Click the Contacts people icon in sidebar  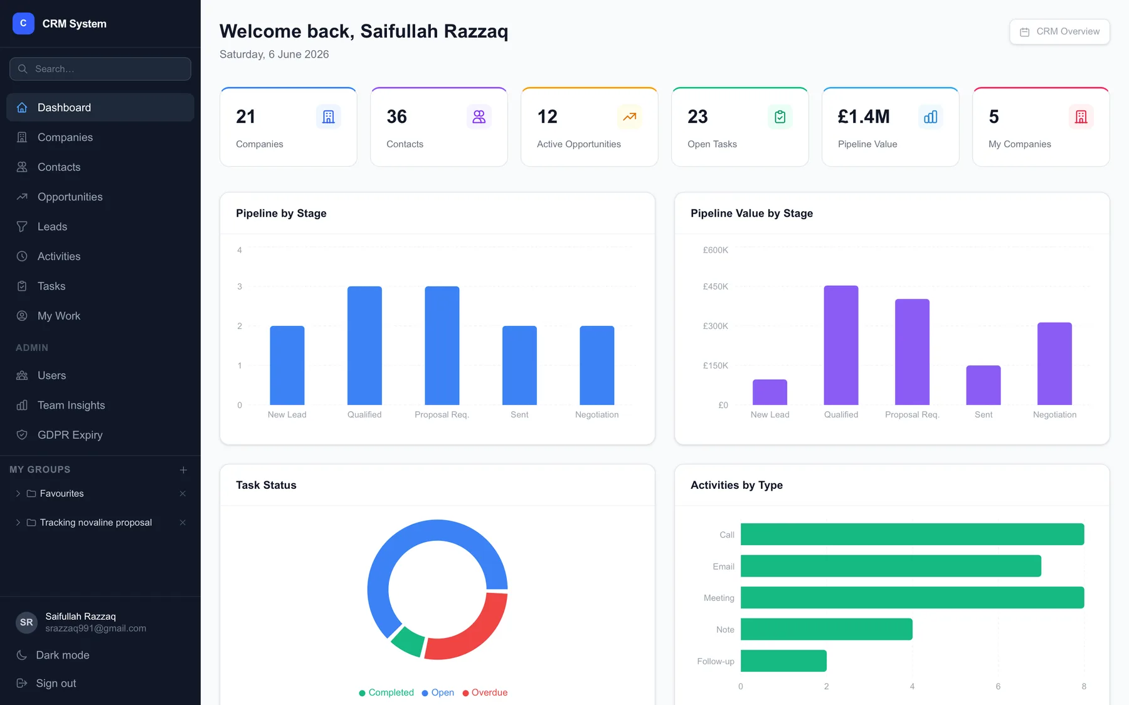coord(22,167)
